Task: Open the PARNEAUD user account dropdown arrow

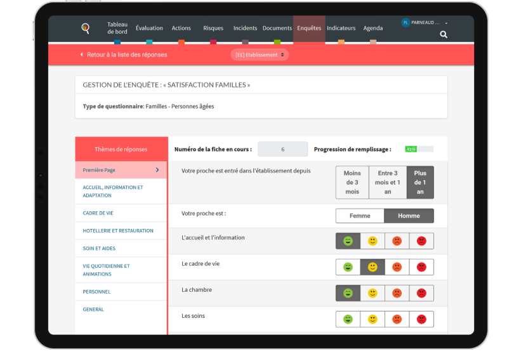Action: (x=446, y=23)
